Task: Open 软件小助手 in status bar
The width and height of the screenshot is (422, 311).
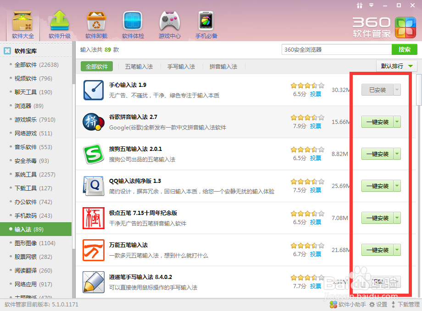Action: 348,304
